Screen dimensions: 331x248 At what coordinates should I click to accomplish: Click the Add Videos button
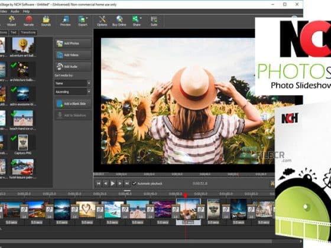click(73, 55)
